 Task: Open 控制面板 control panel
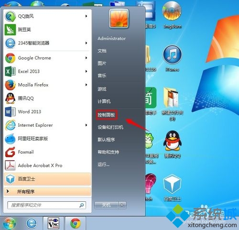click(107, 115)
